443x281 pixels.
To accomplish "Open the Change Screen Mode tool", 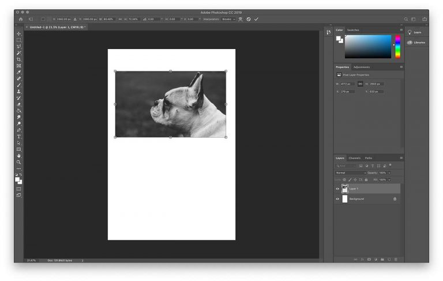I will (x=18, y=195).
